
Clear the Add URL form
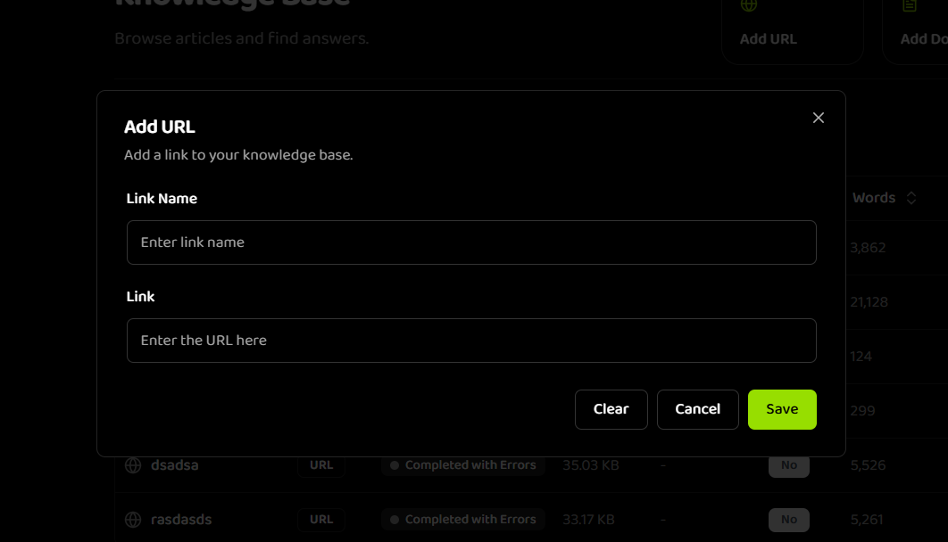pos(611,409)
